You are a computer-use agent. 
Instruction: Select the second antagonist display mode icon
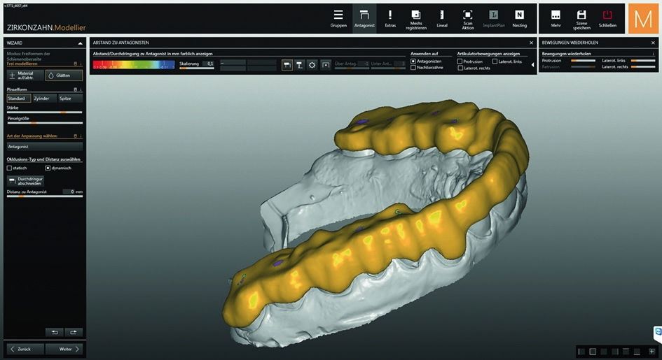(x=299, y=65)
